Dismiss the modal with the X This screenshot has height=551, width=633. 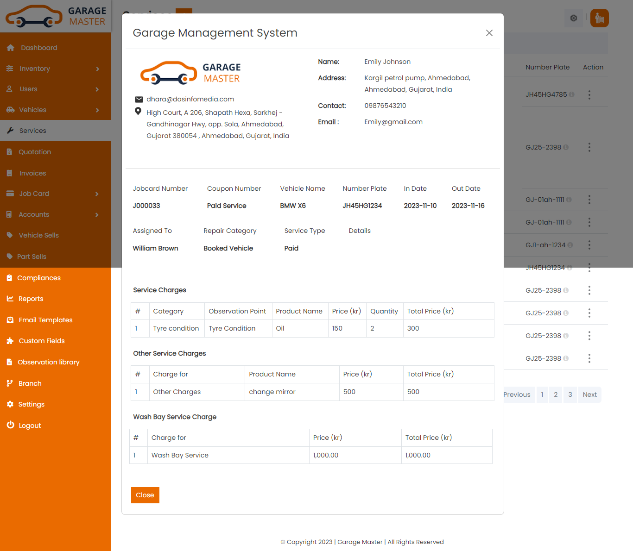pos(489,33)
